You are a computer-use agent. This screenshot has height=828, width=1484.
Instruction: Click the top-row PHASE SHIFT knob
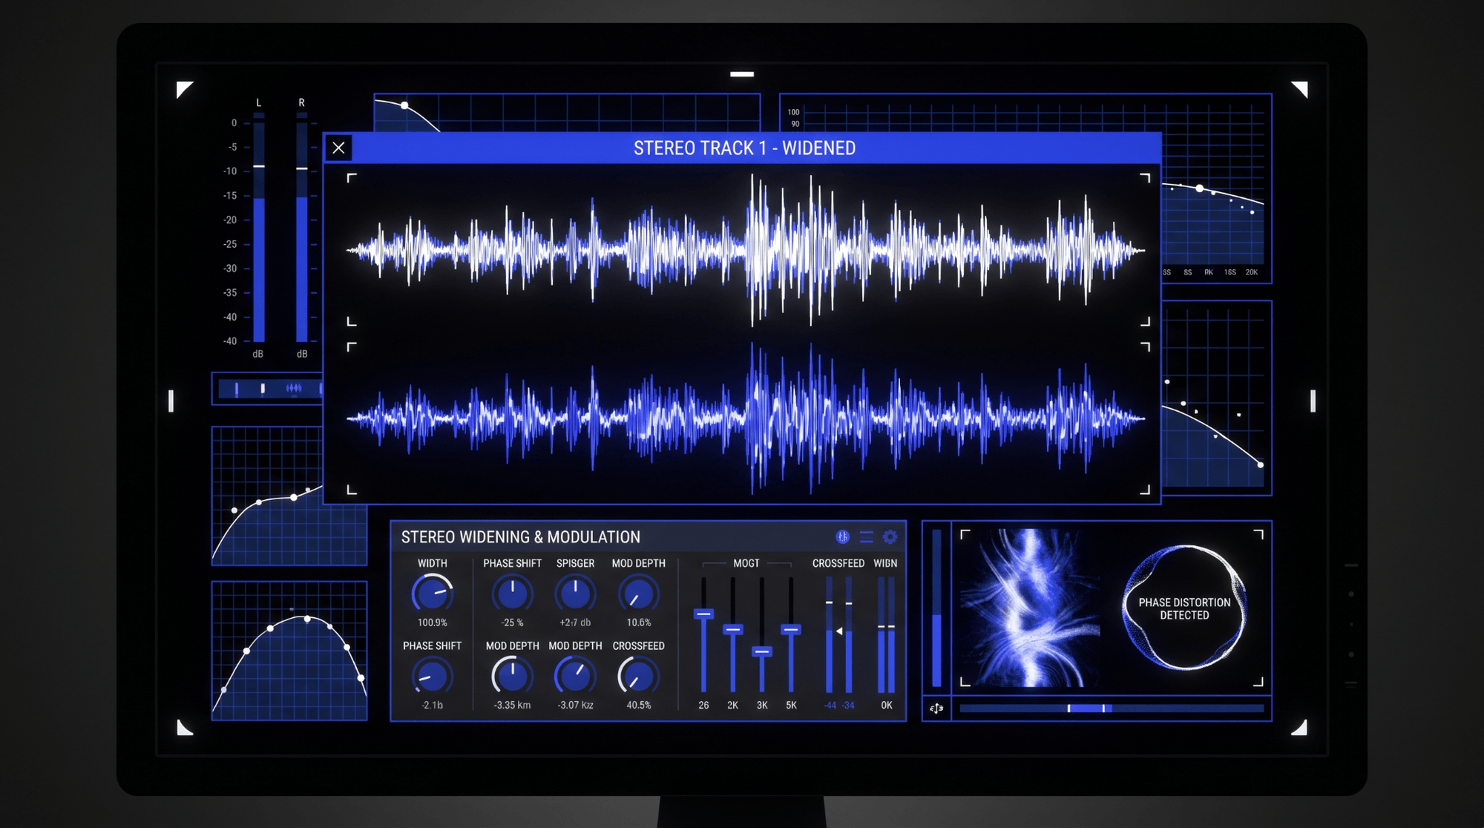point(512,594)
